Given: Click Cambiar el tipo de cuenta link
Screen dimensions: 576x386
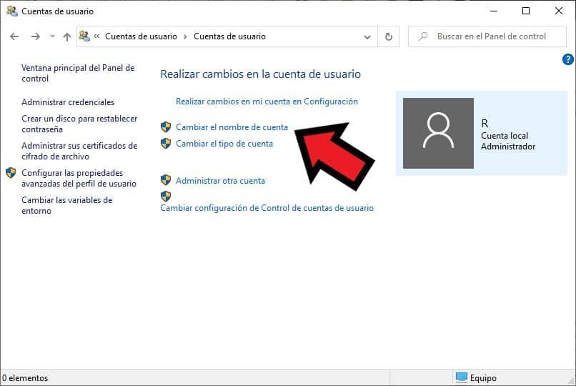Looking at the screenshot, I should [x=224, y=144].
